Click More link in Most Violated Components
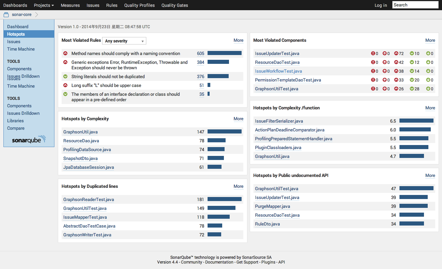This screenshot has height=269, width=442. point(430,40)
